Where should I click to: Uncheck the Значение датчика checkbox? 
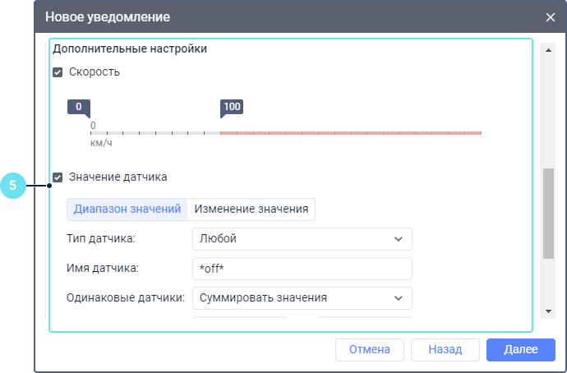[58, 177]
